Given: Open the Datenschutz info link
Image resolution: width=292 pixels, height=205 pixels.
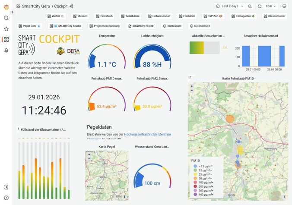Looking at the screenshot, I should click(200, 26).
